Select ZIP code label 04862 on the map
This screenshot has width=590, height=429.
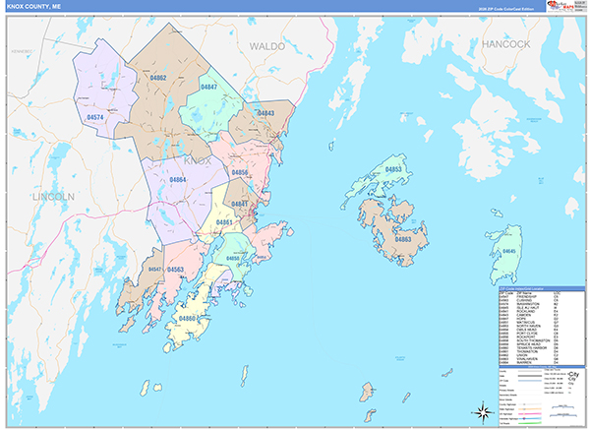(x=158, y=78)
